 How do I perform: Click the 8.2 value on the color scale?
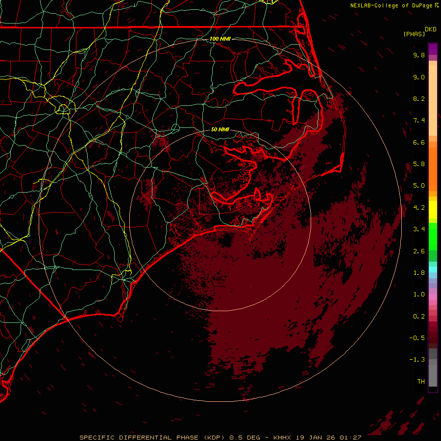pos(419,98)
